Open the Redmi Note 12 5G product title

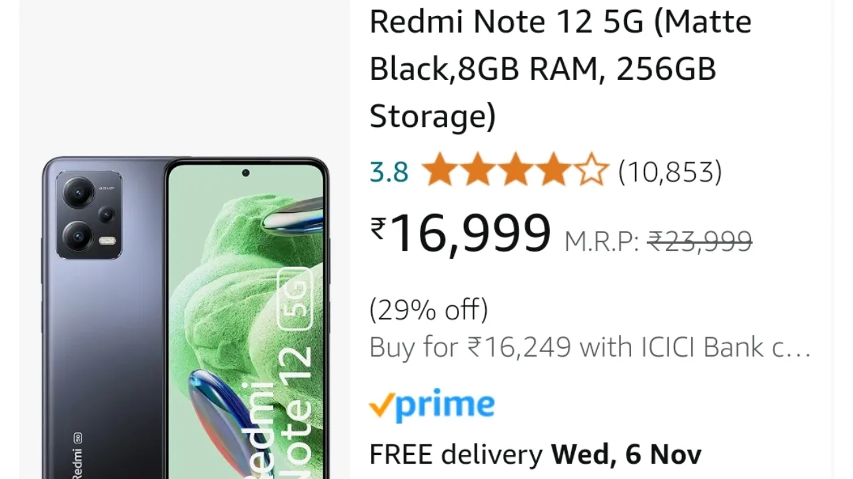pyautogui.click(x=560, y=69)
